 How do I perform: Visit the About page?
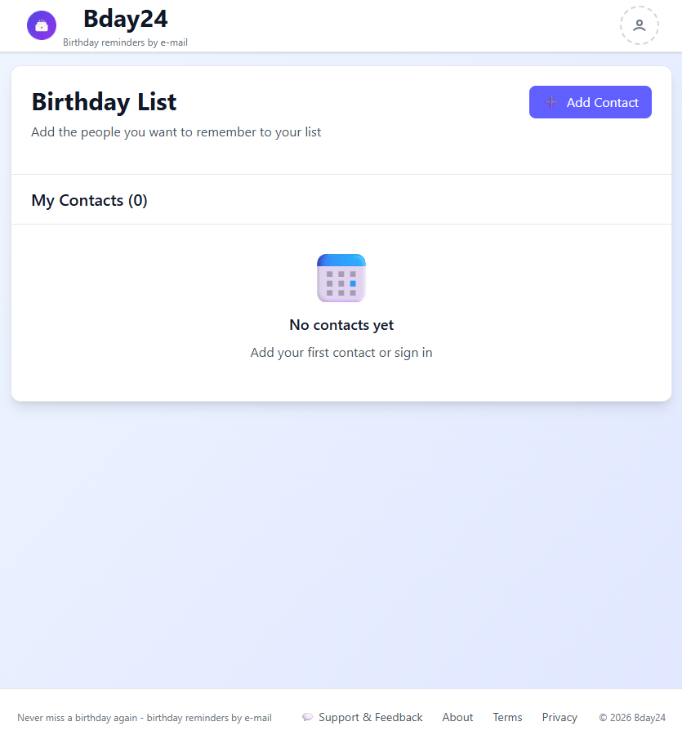tap(457, 717)
